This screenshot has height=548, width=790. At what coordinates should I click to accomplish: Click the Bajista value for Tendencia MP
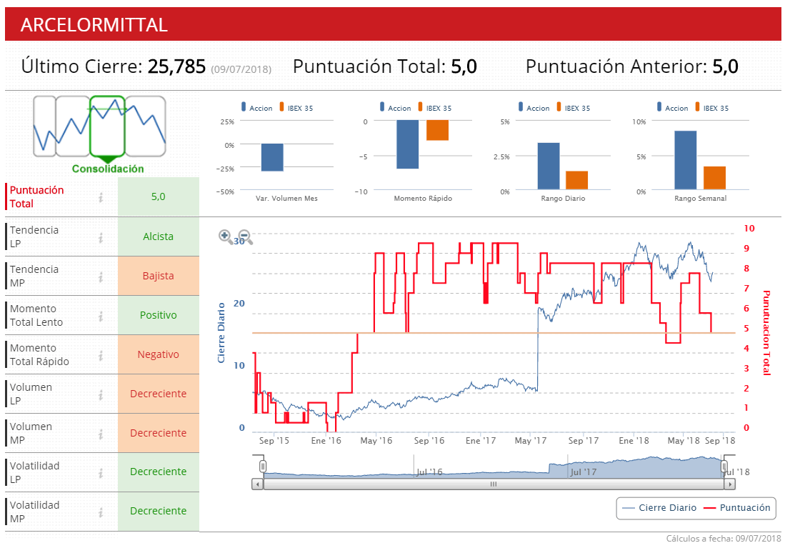(158, 276)
